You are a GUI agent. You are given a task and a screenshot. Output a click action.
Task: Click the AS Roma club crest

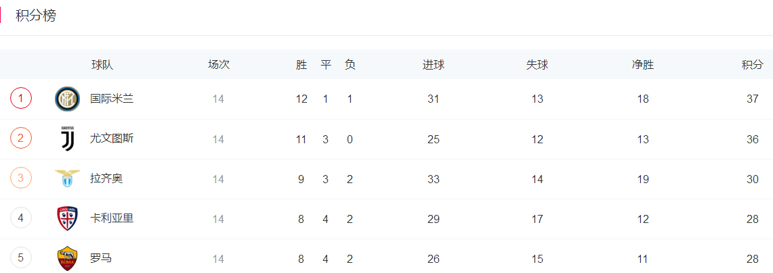pos(67,259)
